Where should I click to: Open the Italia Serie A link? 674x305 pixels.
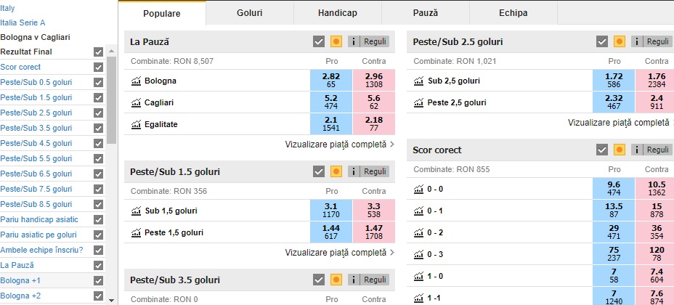[x=23, y=23]
